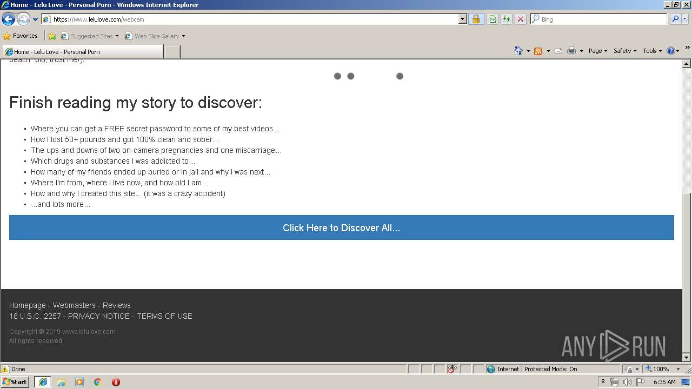Click the Add to Favorites Bar icon

[x=52, y=36]
